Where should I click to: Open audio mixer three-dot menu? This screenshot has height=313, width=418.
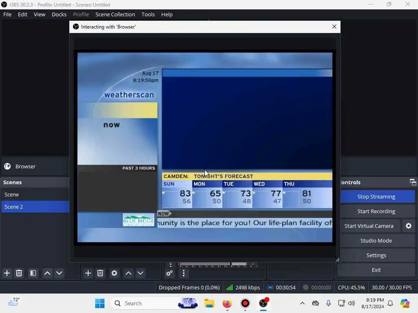point(184,273)
